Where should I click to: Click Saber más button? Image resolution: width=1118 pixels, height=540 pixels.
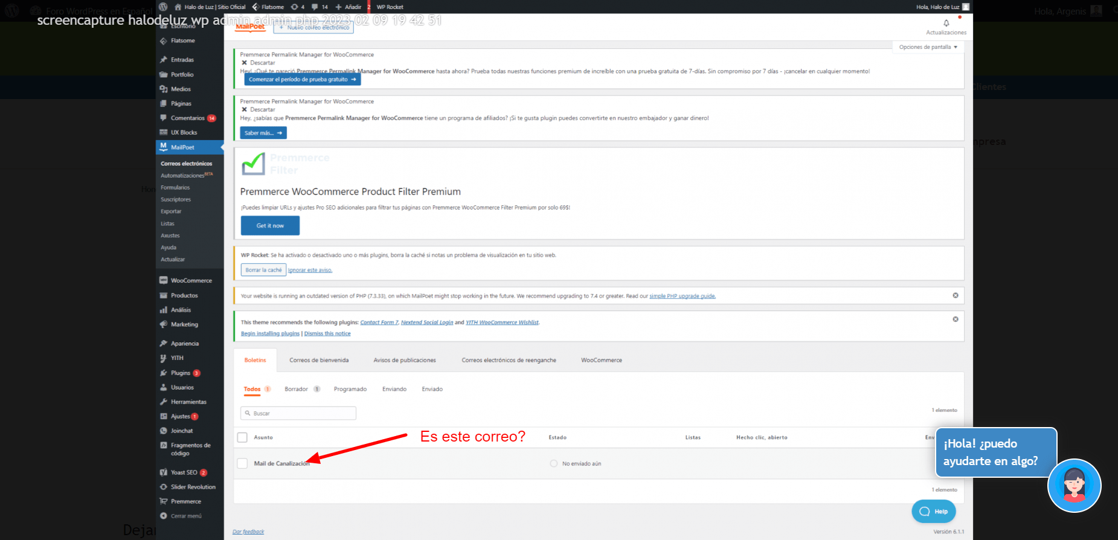pos(263,133)
